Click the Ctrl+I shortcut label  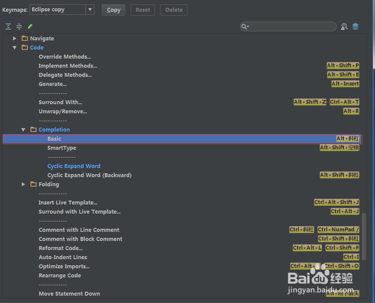pos(351,257)
